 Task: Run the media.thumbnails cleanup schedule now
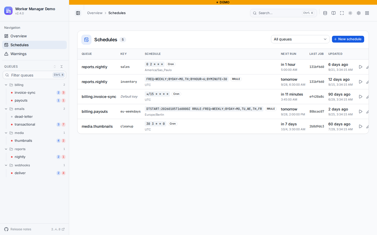[361, 126]
